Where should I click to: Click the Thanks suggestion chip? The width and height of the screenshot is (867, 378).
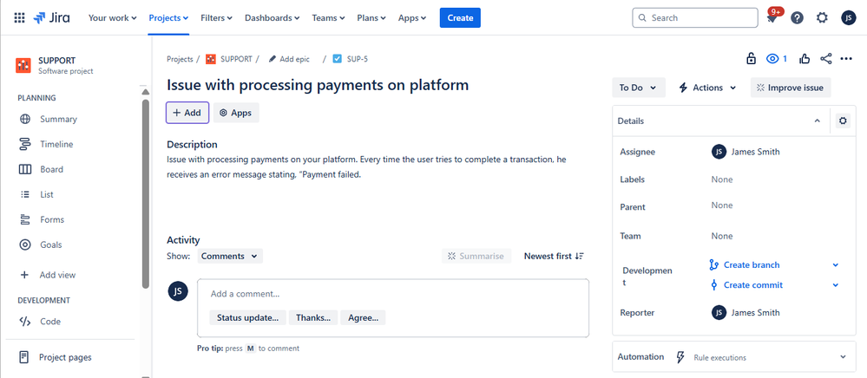313,318
